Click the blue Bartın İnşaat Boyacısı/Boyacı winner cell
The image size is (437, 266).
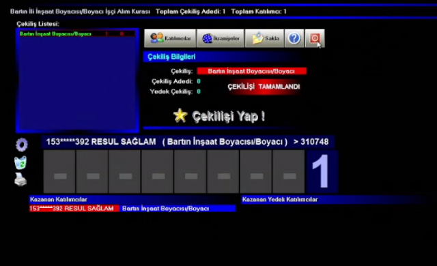pyautogui.click(x=178, y=209)
